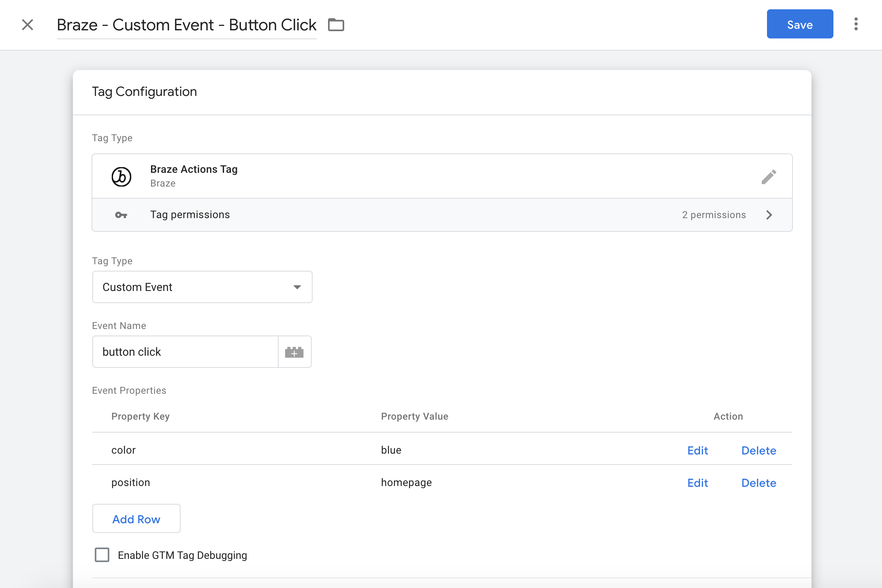Click the Property Key column header

[x=141, y=416]
